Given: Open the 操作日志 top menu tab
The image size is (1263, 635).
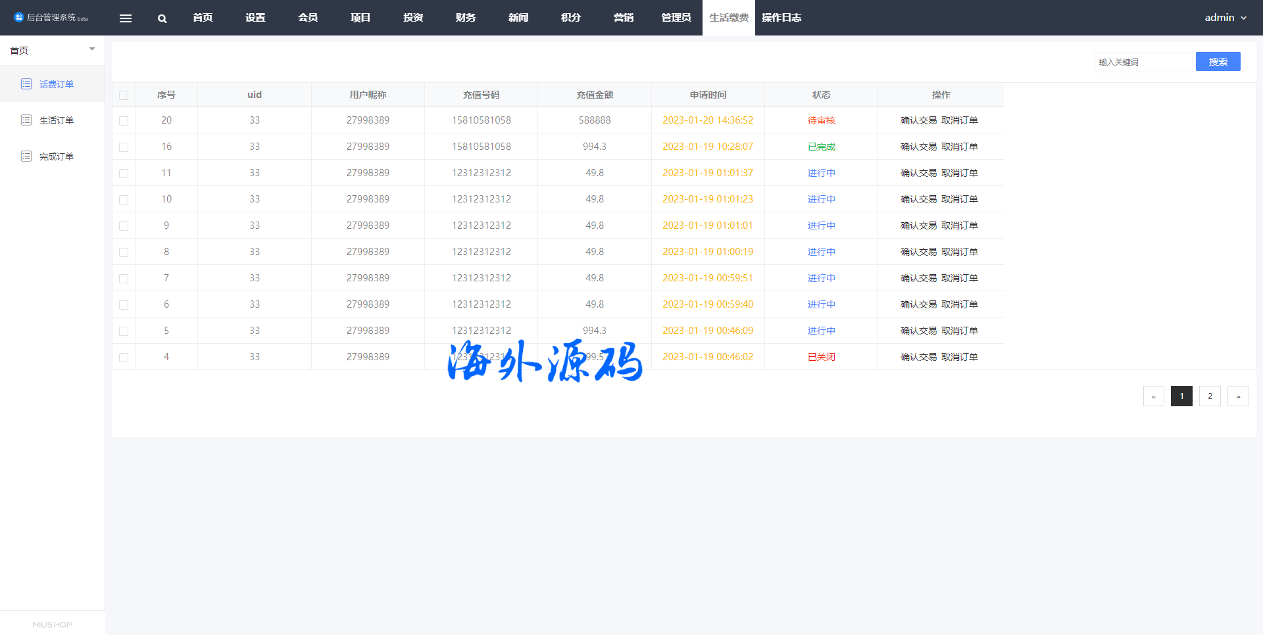Looking at the screenshot, I should 781,18.
